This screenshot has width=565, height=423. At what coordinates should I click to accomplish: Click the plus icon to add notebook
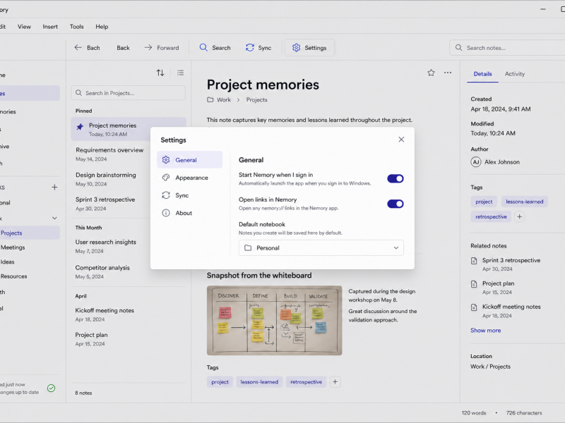click(54, 187)
